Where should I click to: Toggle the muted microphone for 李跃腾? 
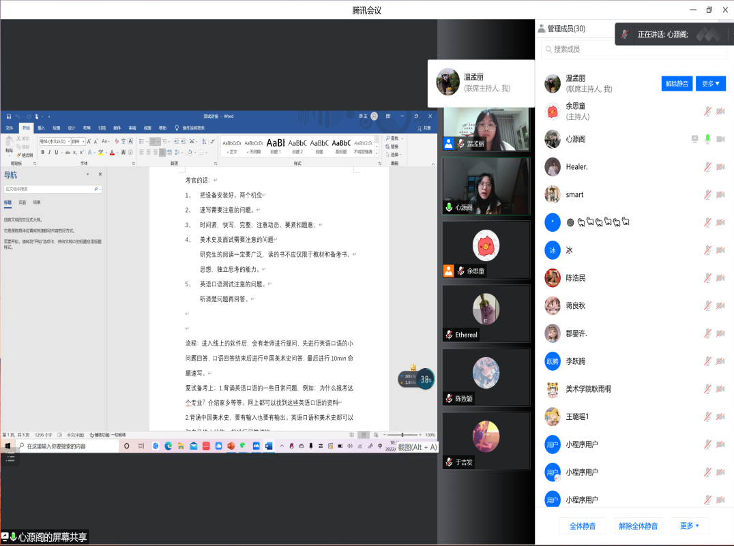707,361
